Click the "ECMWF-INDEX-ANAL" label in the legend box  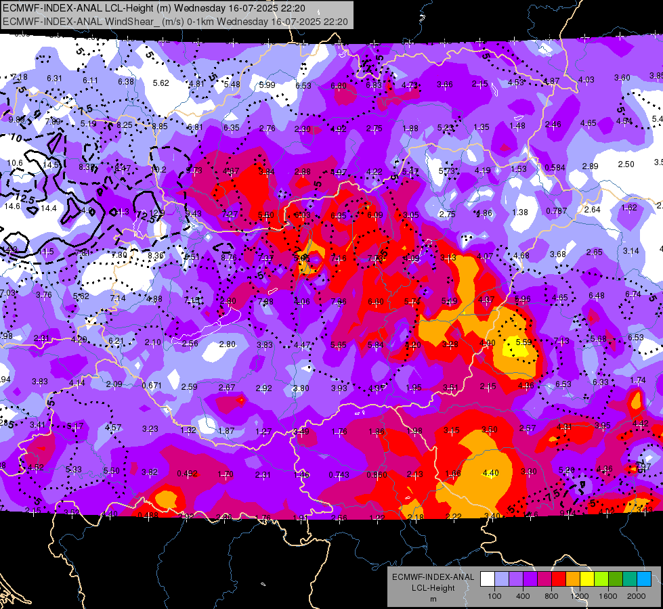433,577
